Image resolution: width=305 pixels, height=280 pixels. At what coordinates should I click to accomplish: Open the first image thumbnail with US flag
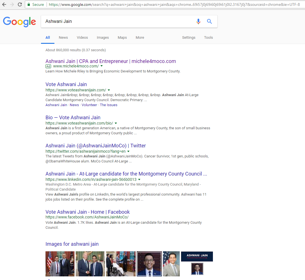coord(60,264)
